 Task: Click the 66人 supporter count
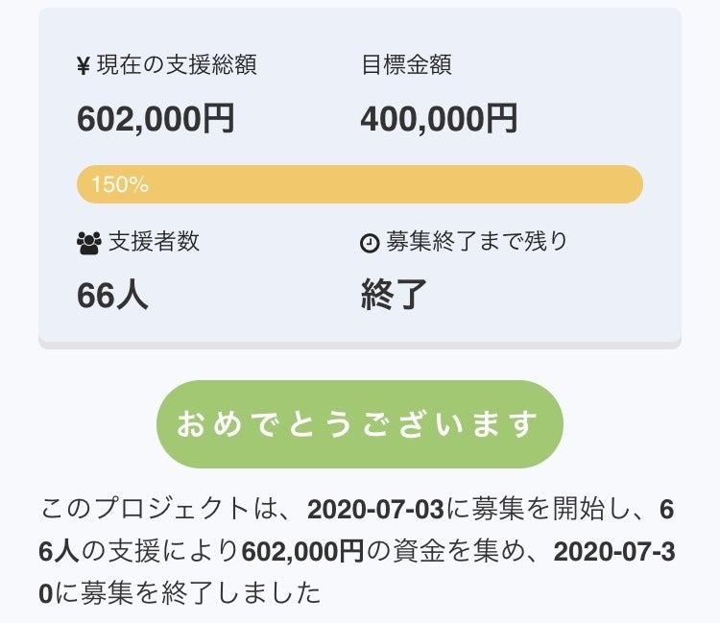pos(112,295)
